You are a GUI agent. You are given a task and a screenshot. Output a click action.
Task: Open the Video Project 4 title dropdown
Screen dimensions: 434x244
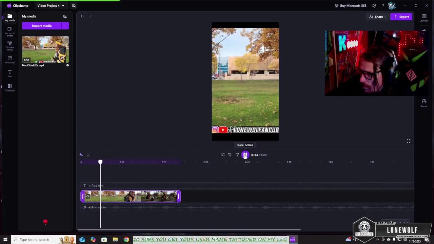[x=51, y=6]
